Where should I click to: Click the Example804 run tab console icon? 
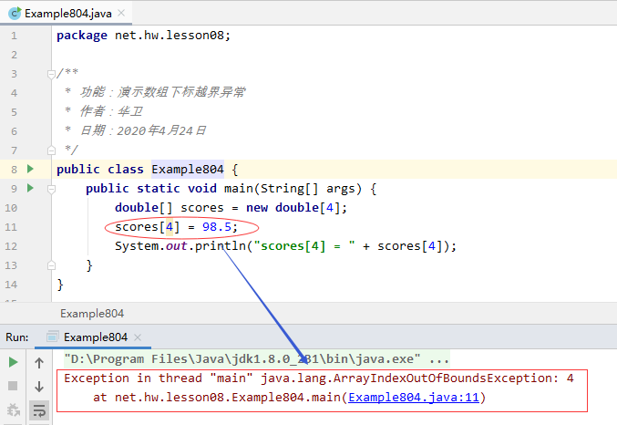click(52, 337)
